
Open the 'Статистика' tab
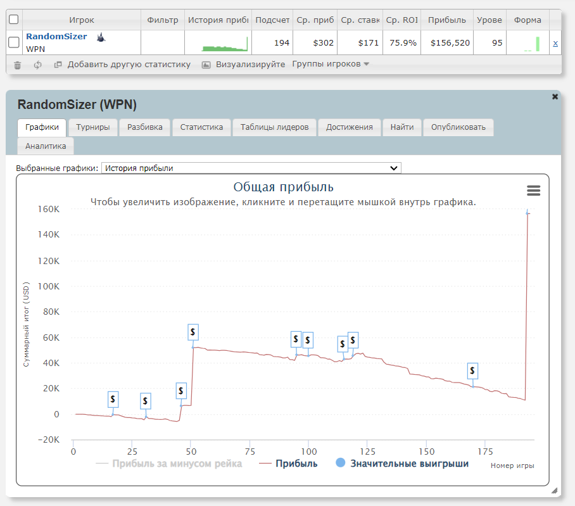coord(201,127)
